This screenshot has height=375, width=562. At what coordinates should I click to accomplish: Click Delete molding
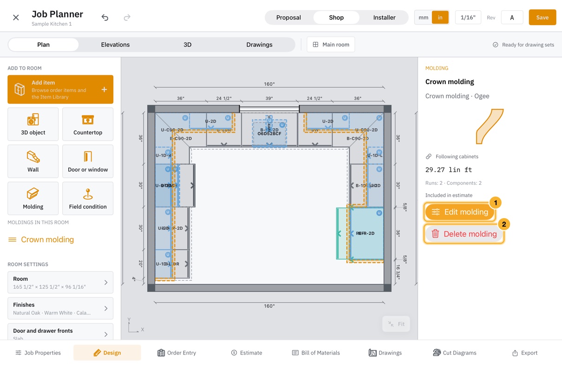point(464,234)
